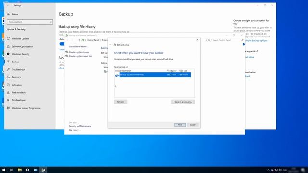The height and width of the screenshot is (173, 308).
Task: Click the Free Space column header
Action: tap(171, 71)
